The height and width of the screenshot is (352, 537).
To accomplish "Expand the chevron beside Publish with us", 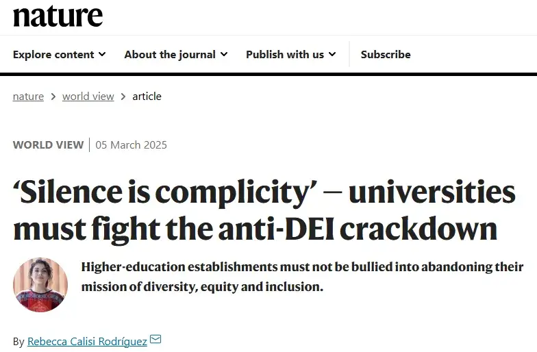I will click(x=332, y=54).
